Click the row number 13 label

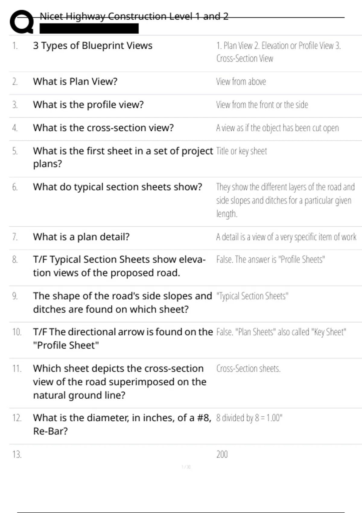(17, 454)
